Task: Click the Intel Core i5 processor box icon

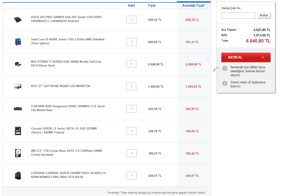Action: 18,42
